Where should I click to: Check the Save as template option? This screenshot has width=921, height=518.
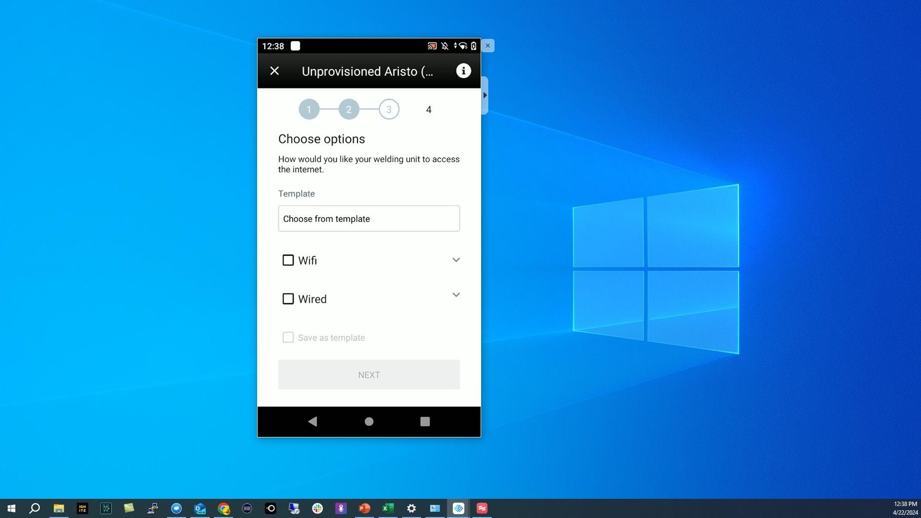288,337
